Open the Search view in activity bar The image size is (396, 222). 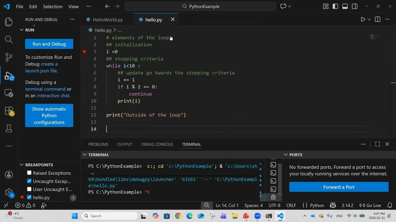9,39
